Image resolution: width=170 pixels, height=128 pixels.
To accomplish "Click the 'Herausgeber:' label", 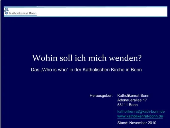I will coord(101,96).
